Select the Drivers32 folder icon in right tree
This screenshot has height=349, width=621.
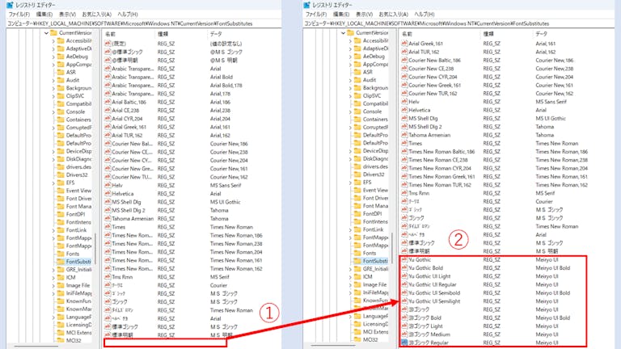tap(357, 174)
